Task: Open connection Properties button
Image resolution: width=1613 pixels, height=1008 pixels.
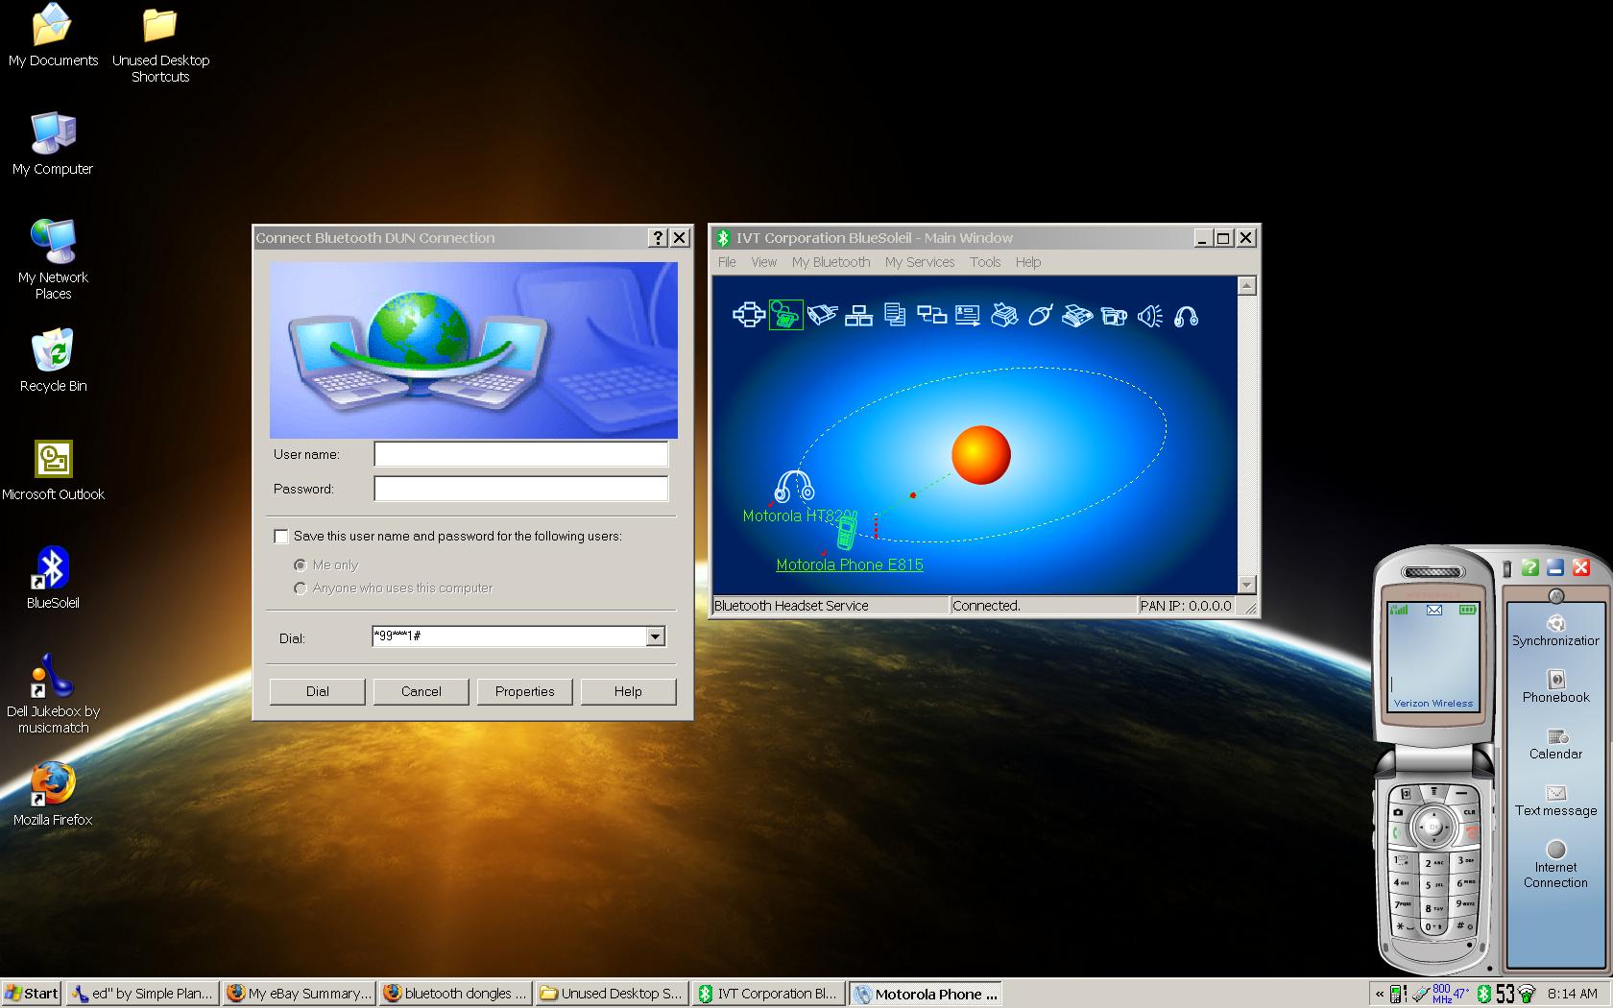Action: [x=525, y=691]
